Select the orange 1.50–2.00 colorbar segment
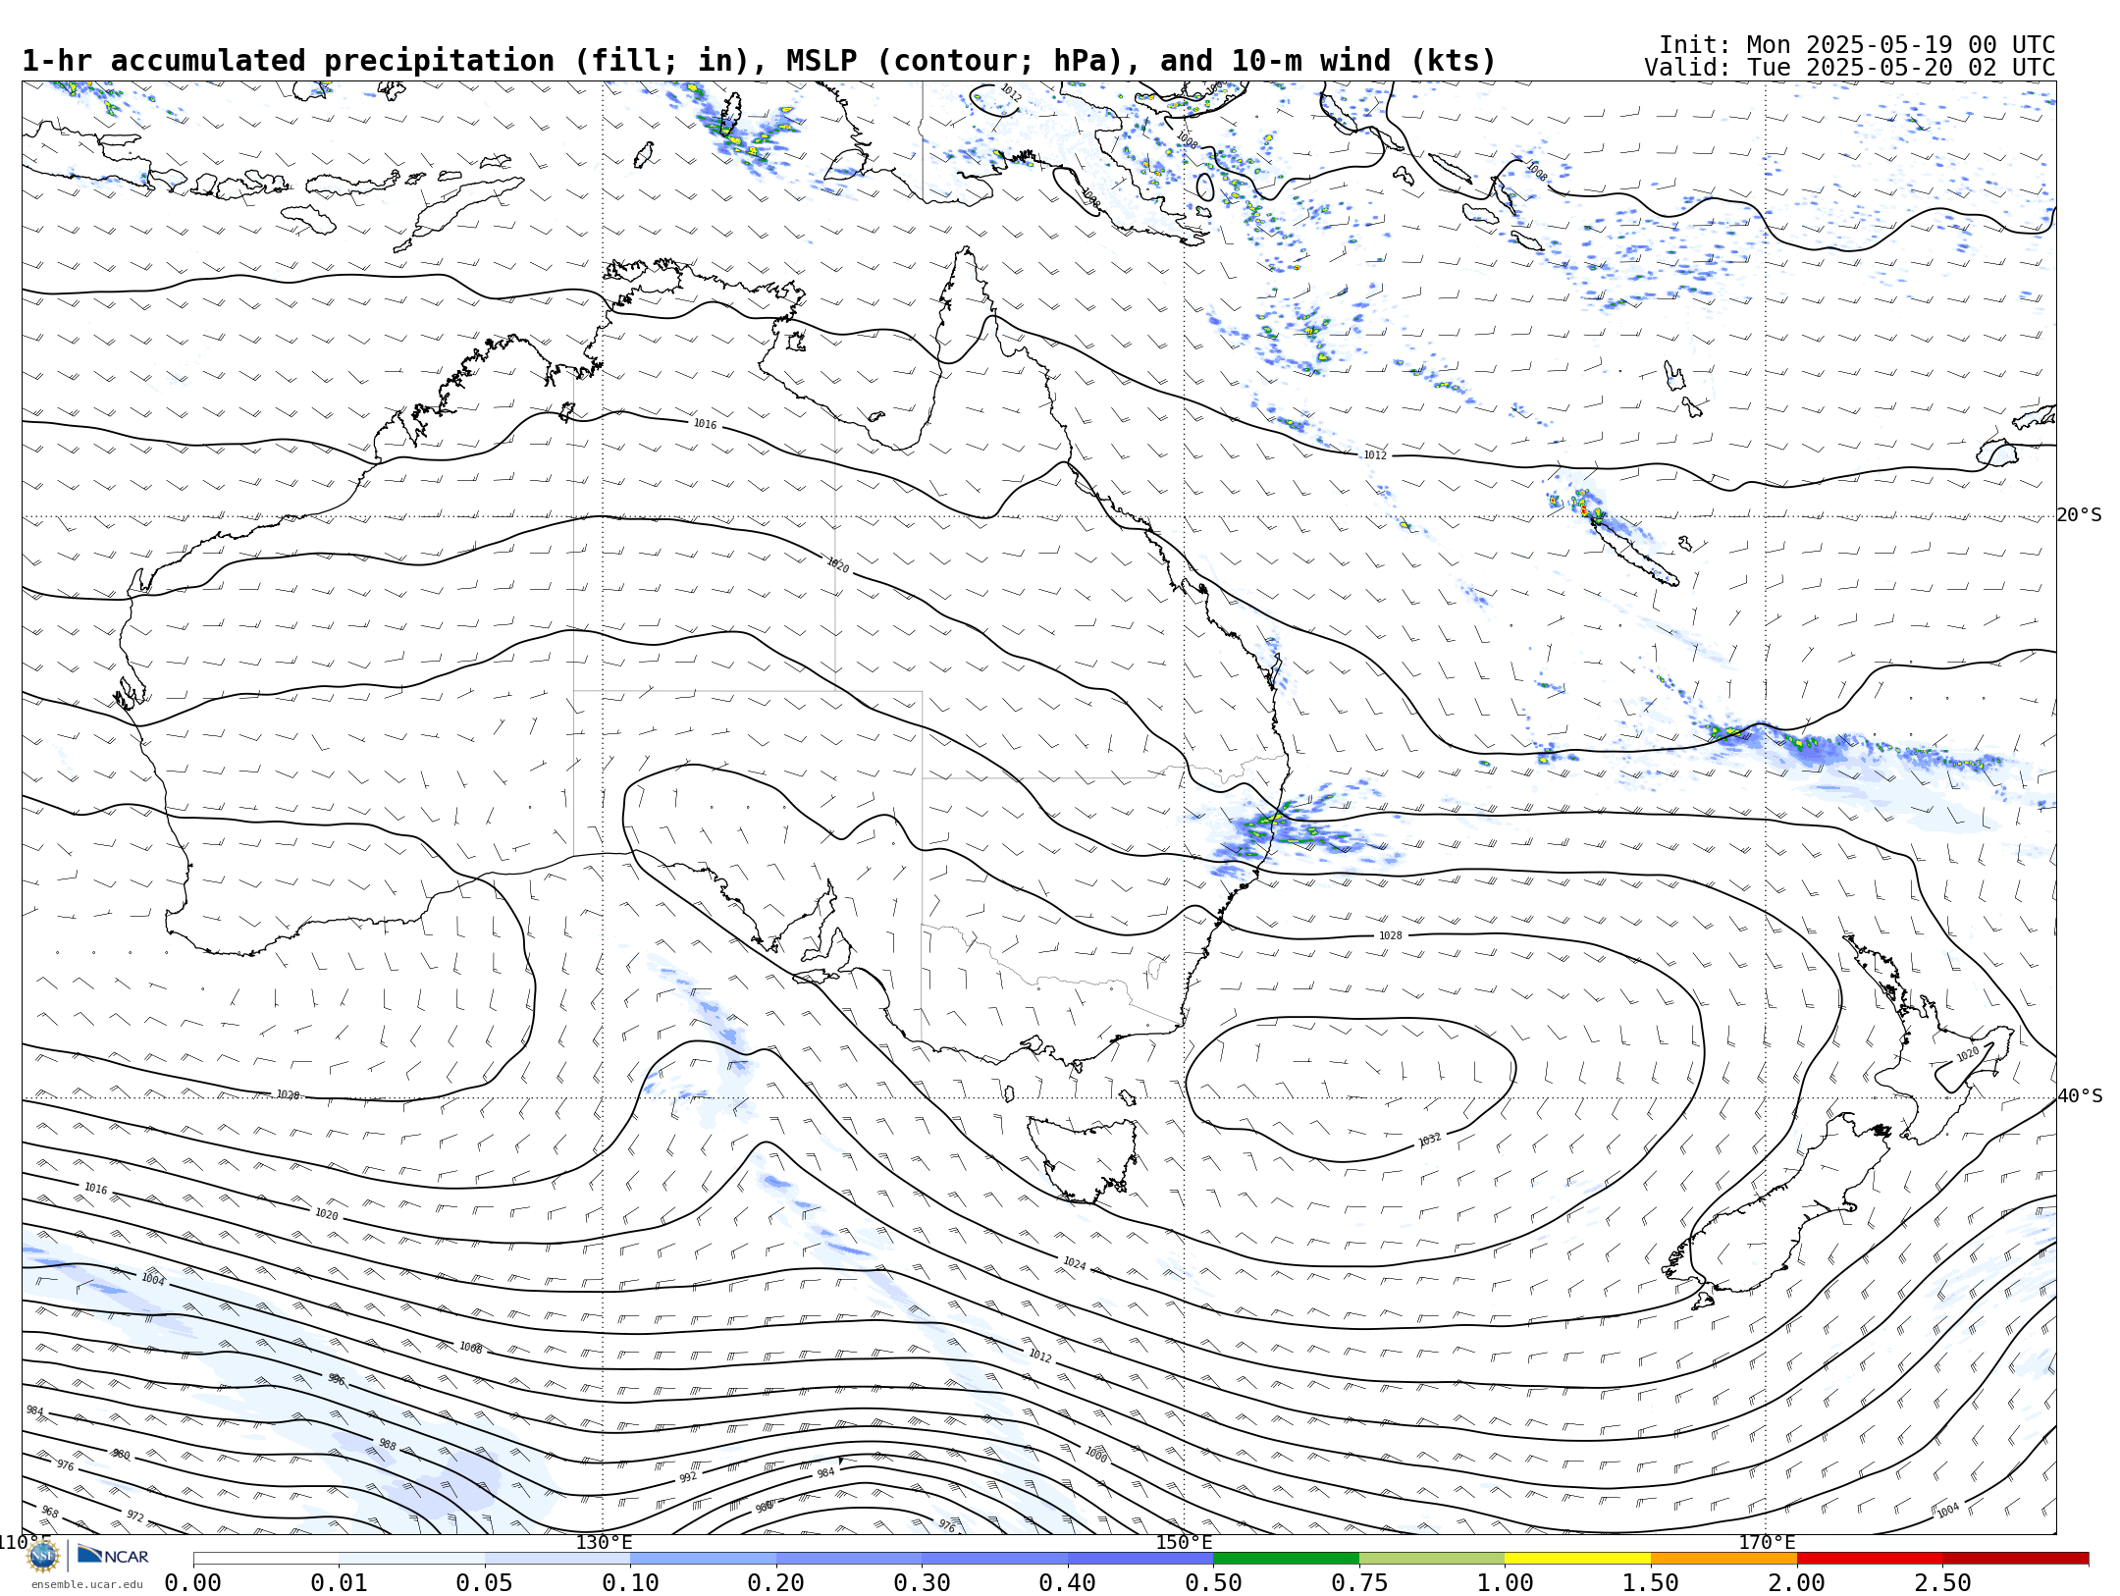This screenshot has height=1596, width=2120. pyautogui.click(x=1723, y=1559)
